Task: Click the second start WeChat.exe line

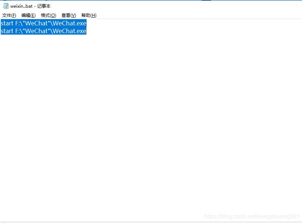Action: coord(43,31)
